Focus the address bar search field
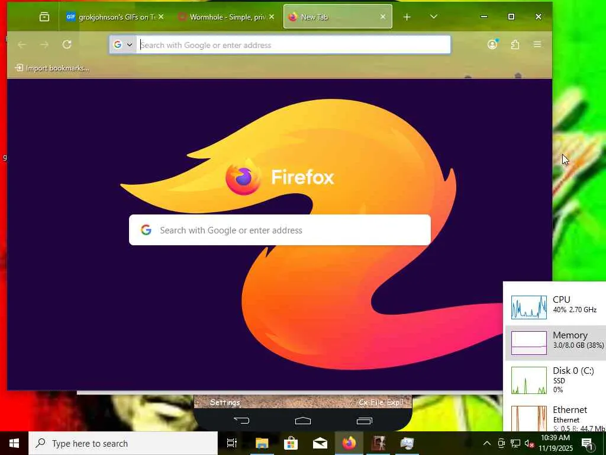The width and height of the screenshot is (606, 455). point(294,45)
